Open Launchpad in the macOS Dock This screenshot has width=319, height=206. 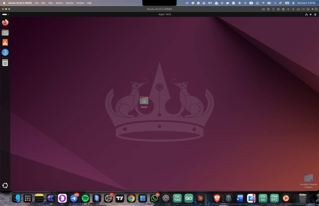coord(28,198)
